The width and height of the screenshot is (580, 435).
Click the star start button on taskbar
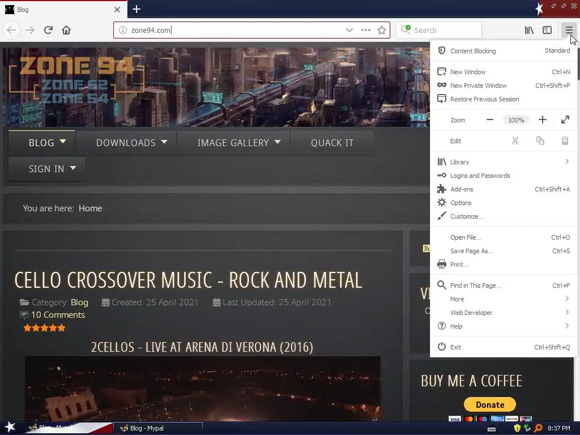coord(10,428)
